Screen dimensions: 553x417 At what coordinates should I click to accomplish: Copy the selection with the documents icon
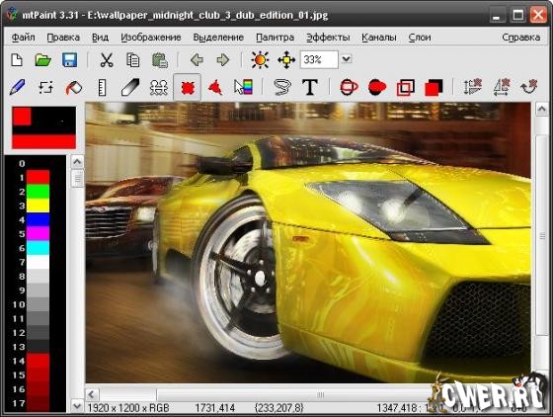pyautogui.click(x=133, y=60)
